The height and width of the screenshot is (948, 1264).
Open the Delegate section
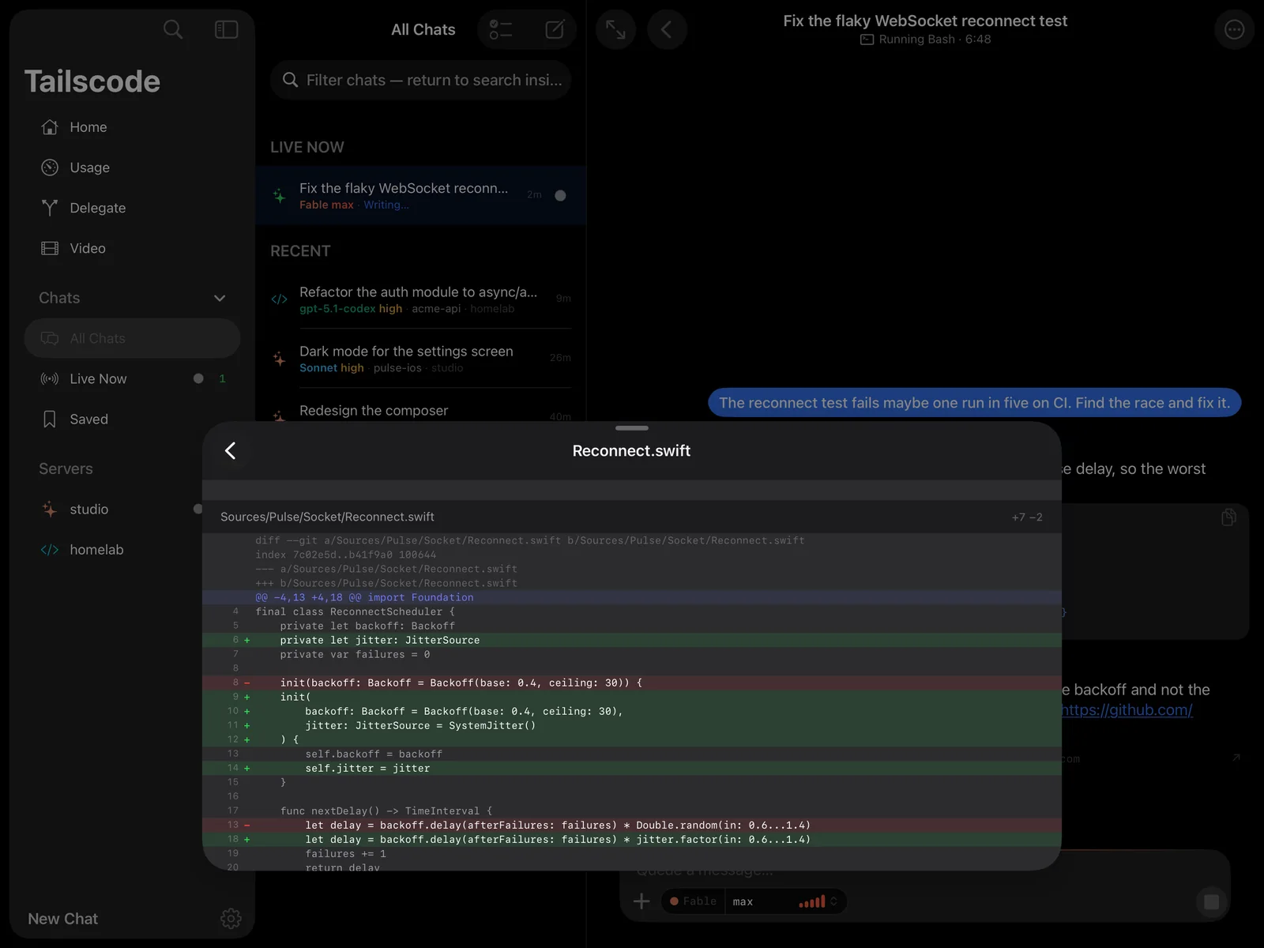pos(132,208)
